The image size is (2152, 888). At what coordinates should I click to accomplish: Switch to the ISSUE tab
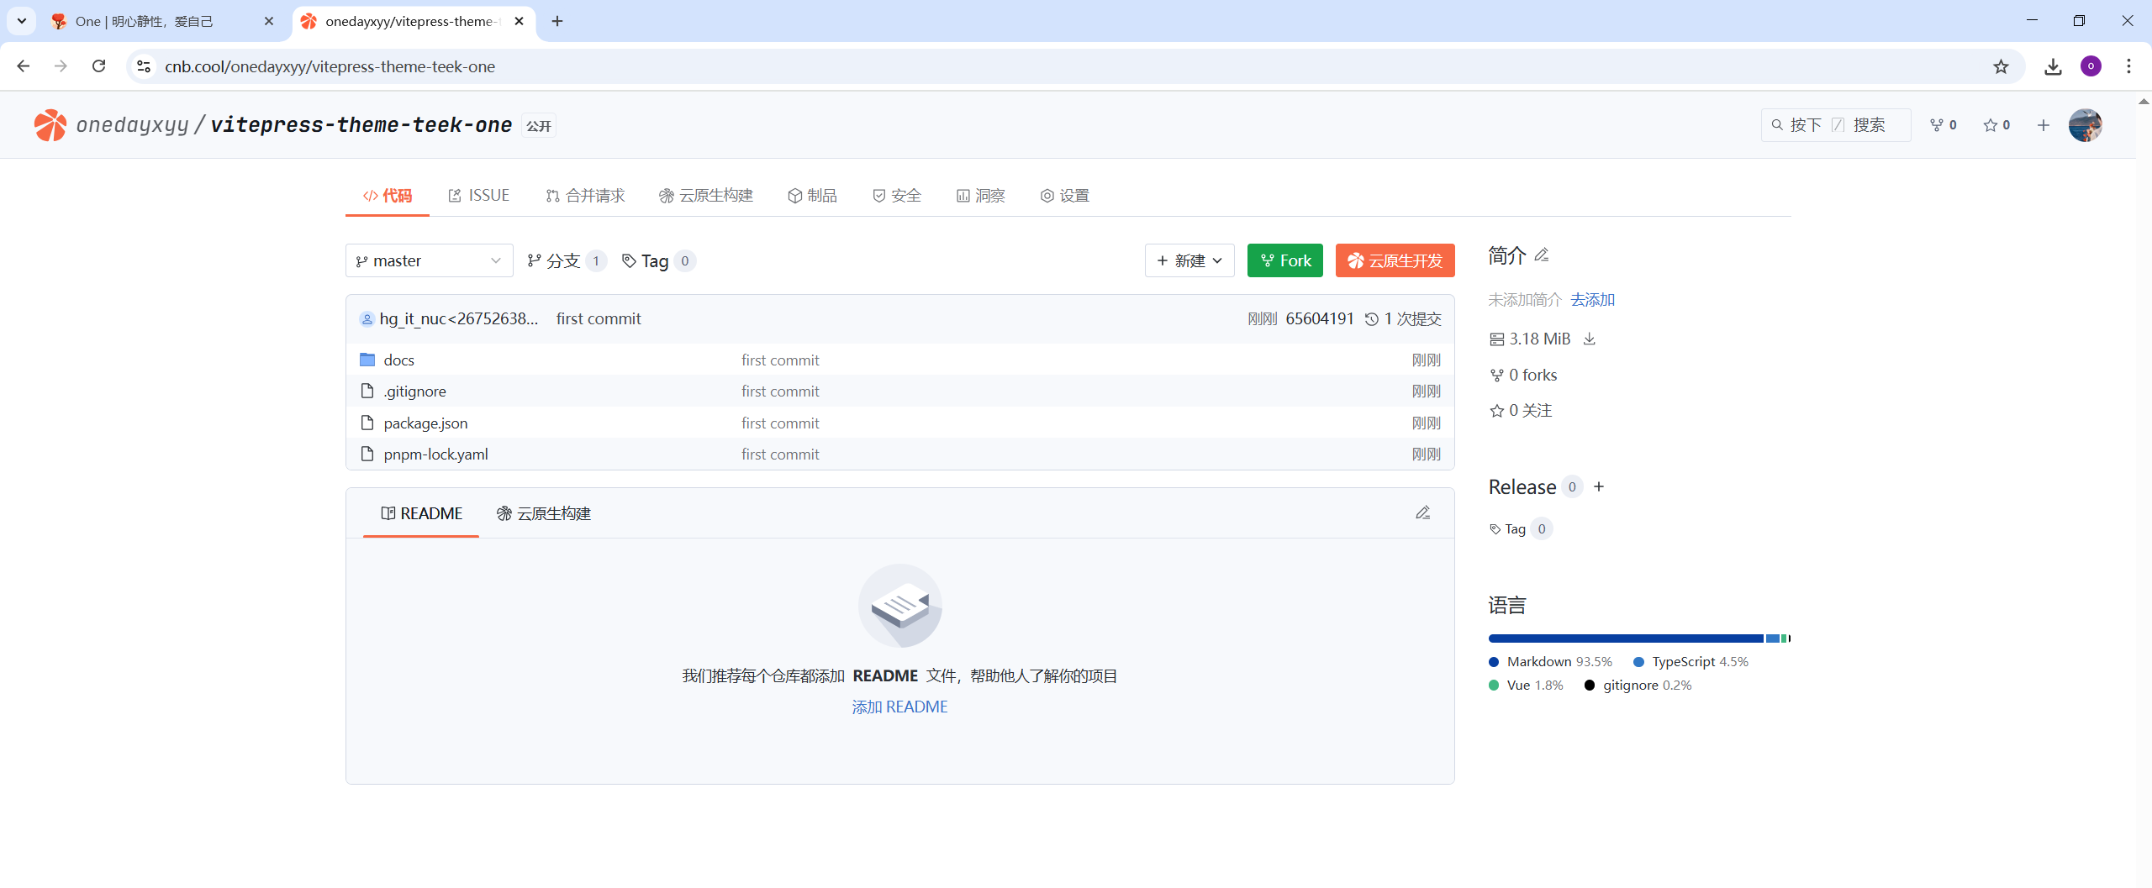coord(479,196)
